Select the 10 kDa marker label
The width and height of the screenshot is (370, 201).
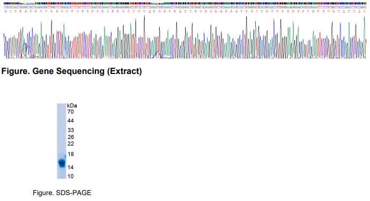pos(70,176)
